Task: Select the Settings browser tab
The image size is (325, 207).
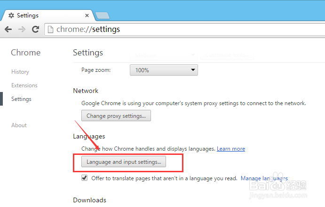Action: tap(48, 15)
